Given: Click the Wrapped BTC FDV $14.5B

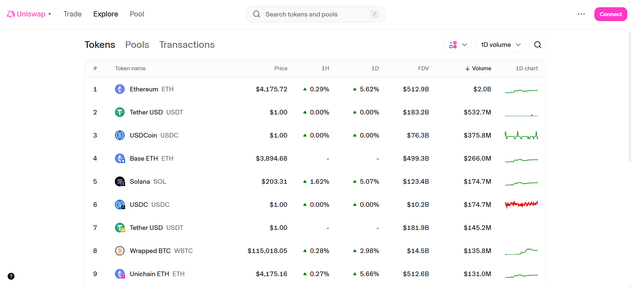Looking at the screenshot, I should click(418, 251).
